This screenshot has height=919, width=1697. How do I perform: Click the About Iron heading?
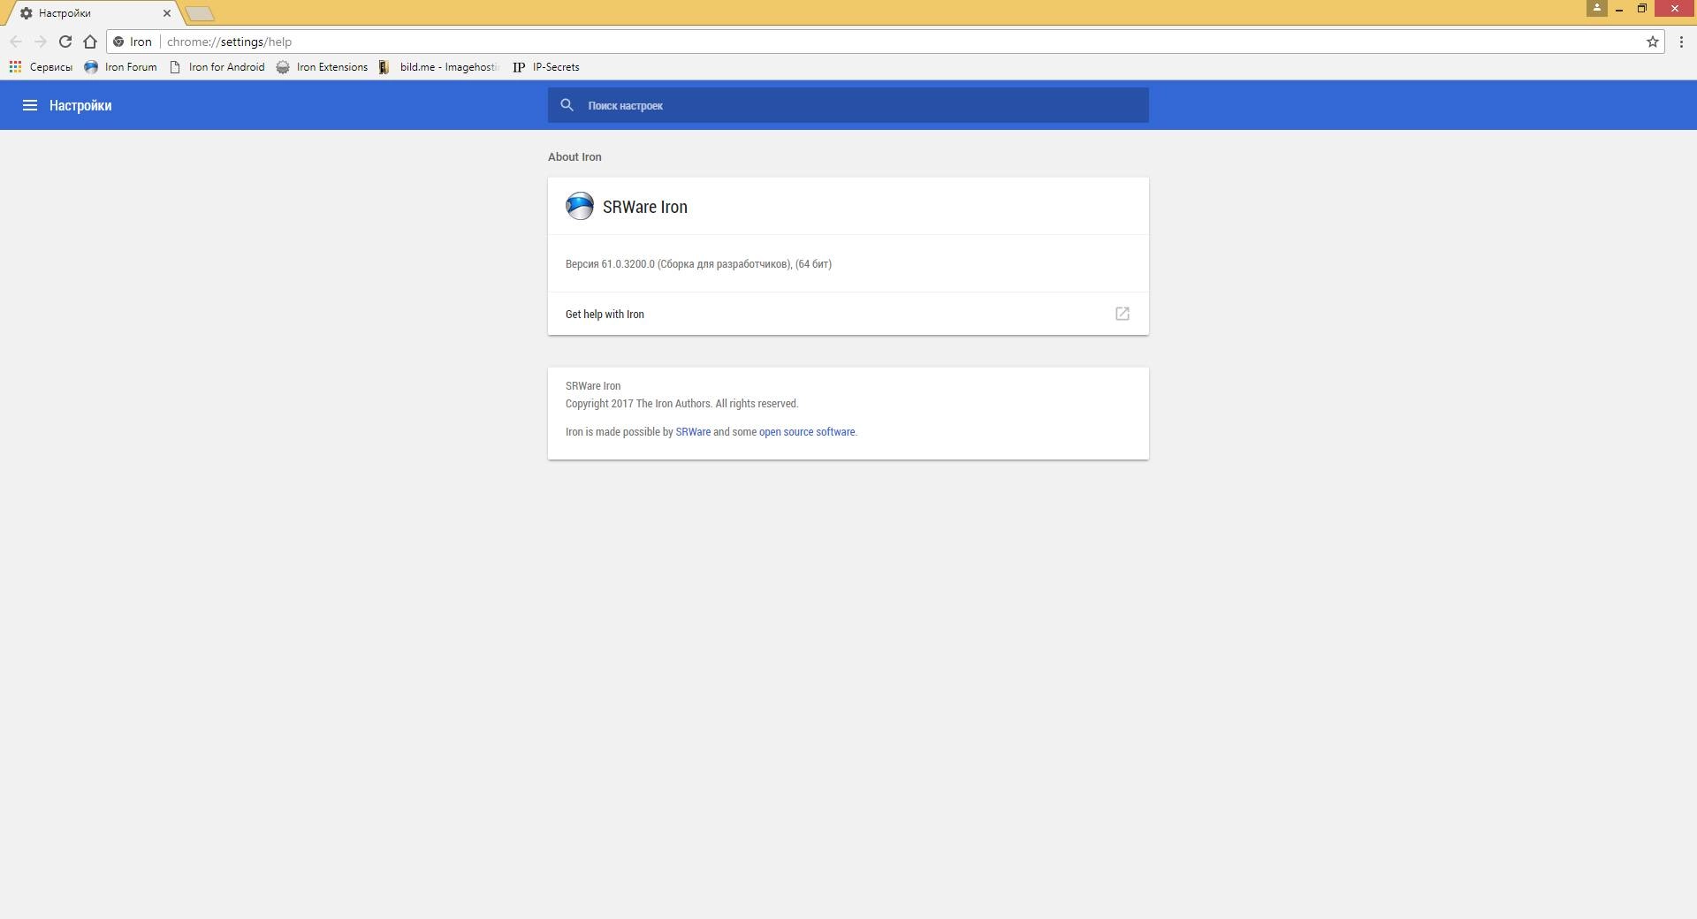pos(575,157)
